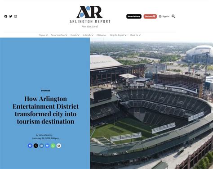213x169 pixels.
Task: Click the February 26 publication date
Action: (x=45, y=138)
